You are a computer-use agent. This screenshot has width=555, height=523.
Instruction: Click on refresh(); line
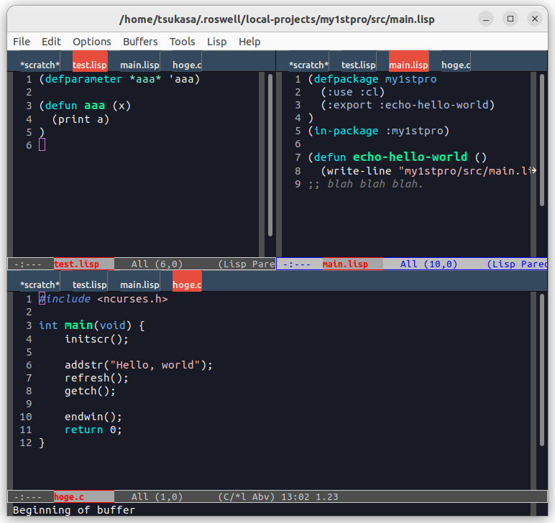(x=96, y=378)
